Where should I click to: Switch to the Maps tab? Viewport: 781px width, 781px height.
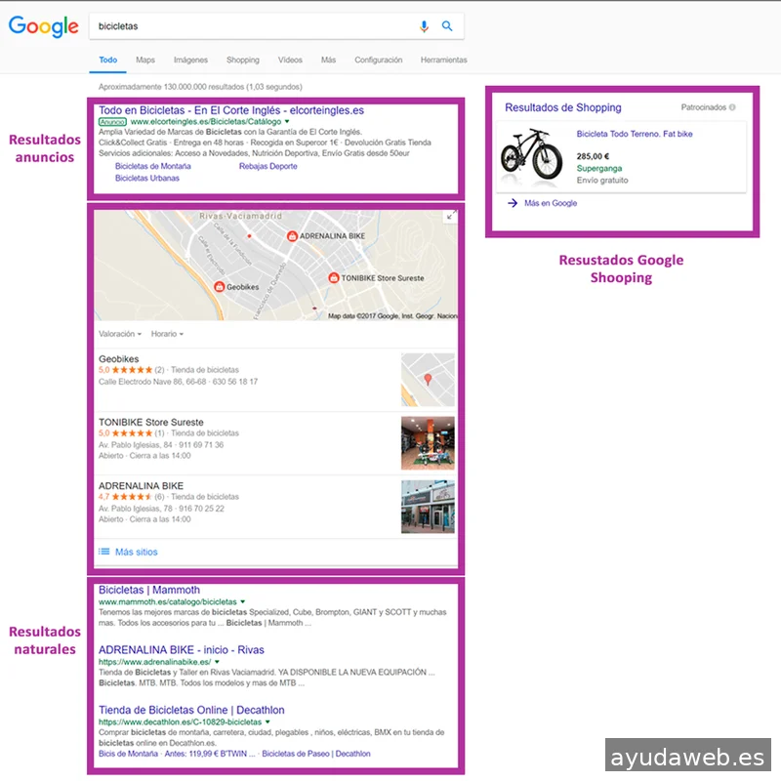tap(145, 60)
